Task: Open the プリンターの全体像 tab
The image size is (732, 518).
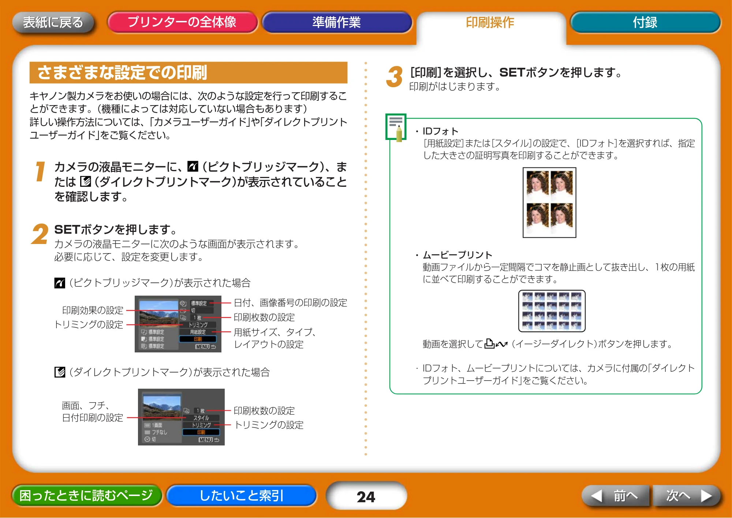Action: coord(182,22)
